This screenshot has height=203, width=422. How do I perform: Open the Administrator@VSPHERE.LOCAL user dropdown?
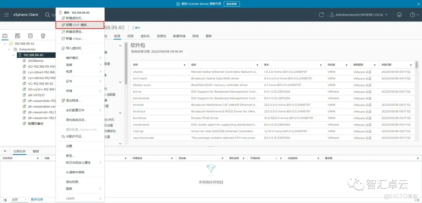click(359, 15)
